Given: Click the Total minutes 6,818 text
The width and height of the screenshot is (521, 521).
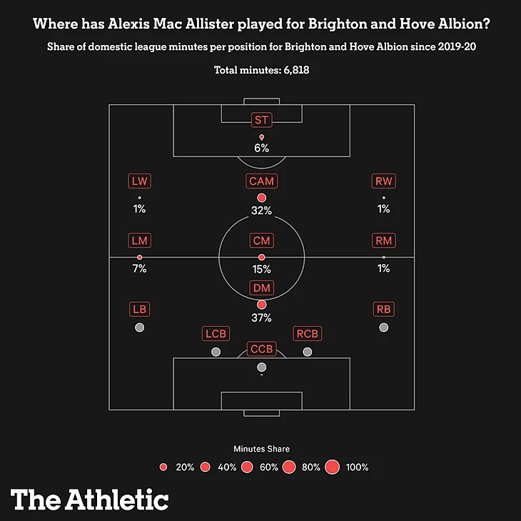Looking at the screenshot, I should [261, 71].
